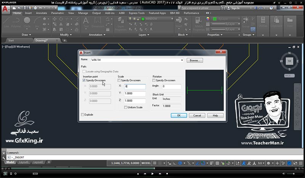Click the Insert block tool in ribbon
The image size is (305, 178).
(x=179, y=22)
